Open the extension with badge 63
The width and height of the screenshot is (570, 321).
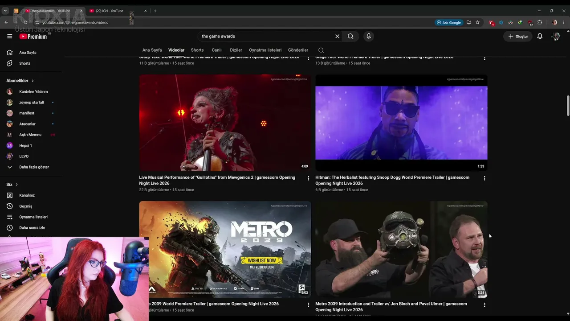530,22
